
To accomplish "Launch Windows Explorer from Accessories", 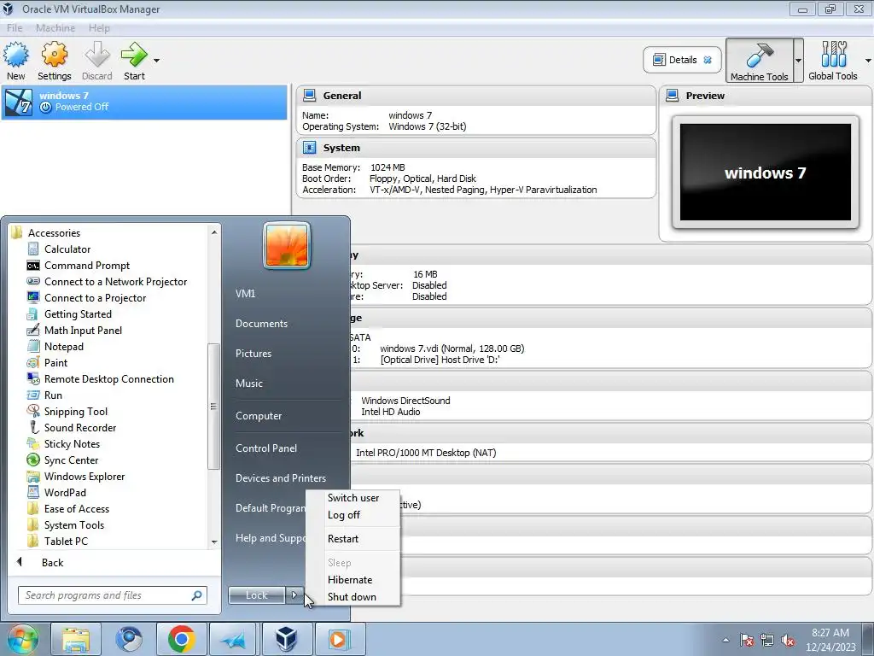I will pyautogui.click(x=84, y=476).
